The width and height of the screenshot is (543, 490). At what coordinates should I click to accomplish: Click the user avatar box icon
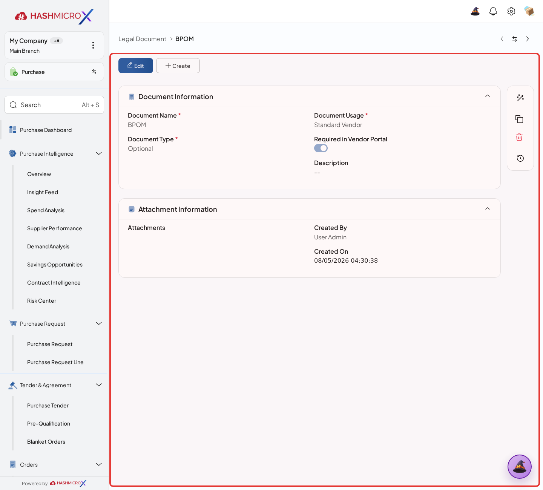tap(529, 11)
